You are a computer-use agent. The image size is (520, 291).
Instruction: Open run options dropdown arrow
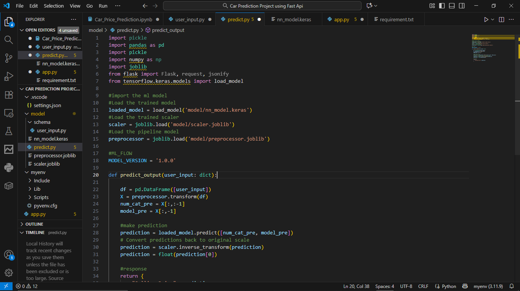(493, 19)
